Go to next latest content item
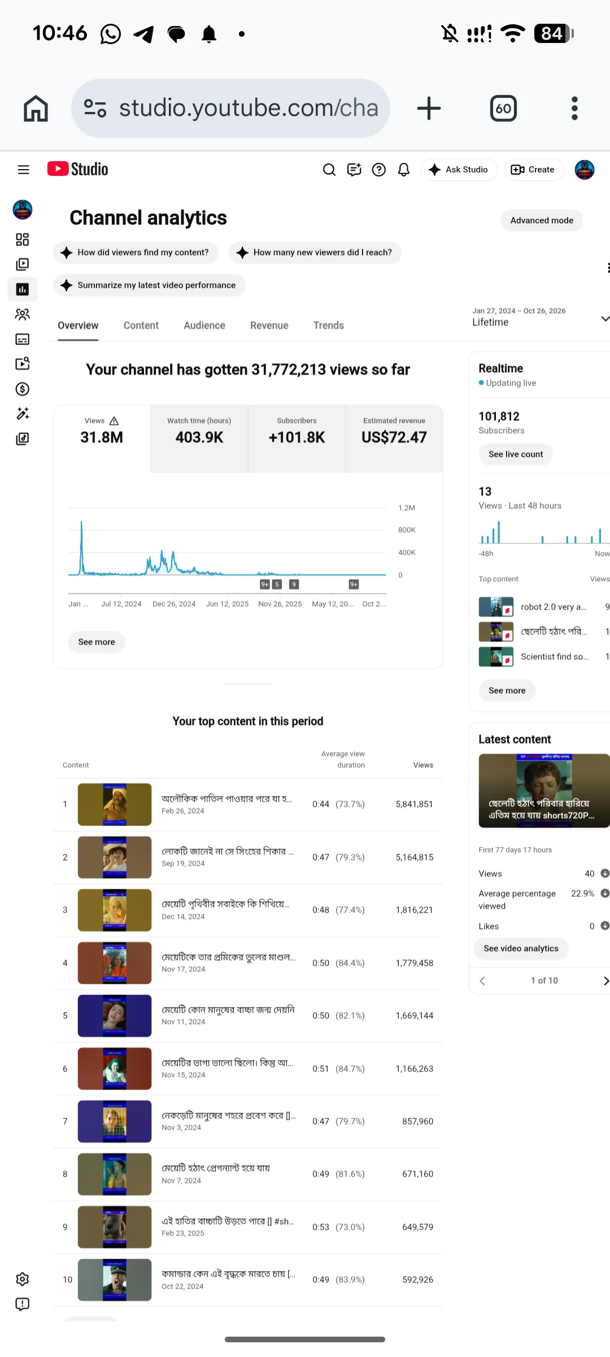The image size is (610, 1357). pyautogui.click(x=605, y=981)
